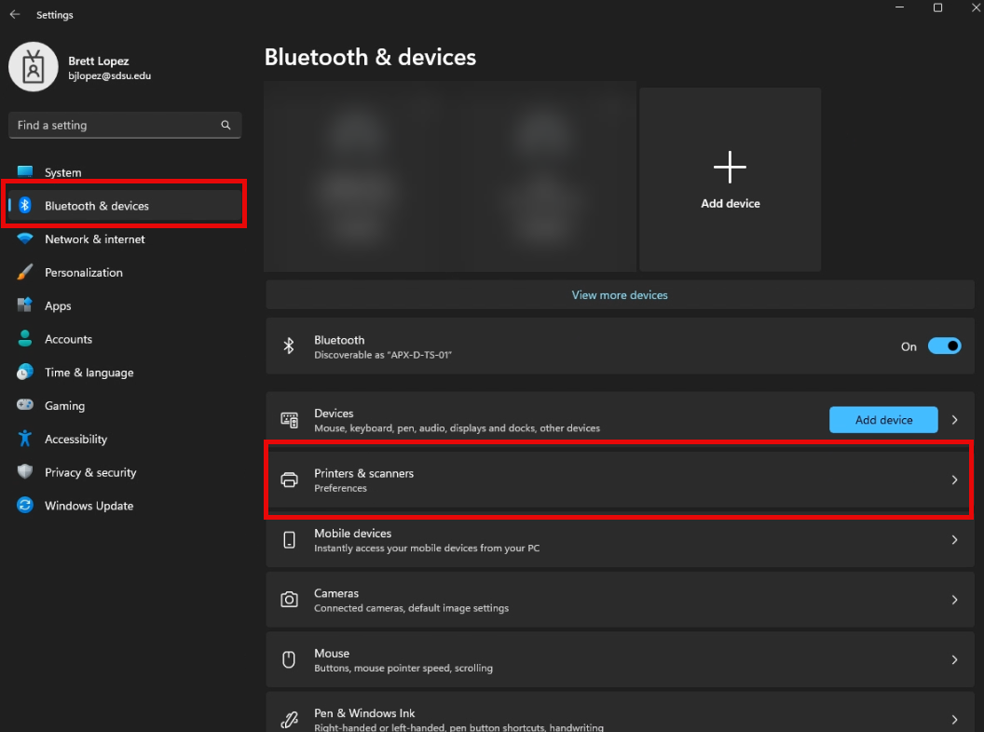The image size is (984, 732).
Task: Click the Bluetooth & devices sidebar label
Action: click(97, 206)
